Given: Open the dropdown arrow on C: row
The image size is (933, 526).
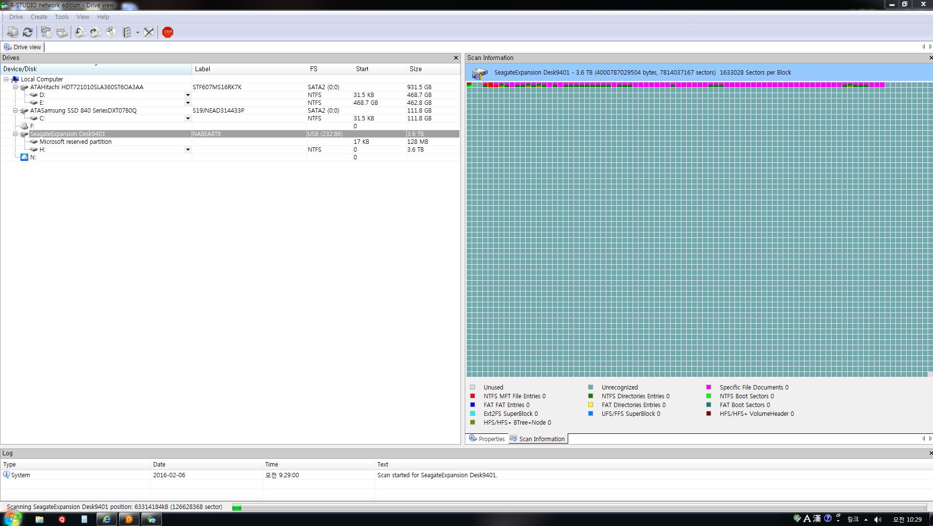Looking at the screenshot, I should point(188,118).
